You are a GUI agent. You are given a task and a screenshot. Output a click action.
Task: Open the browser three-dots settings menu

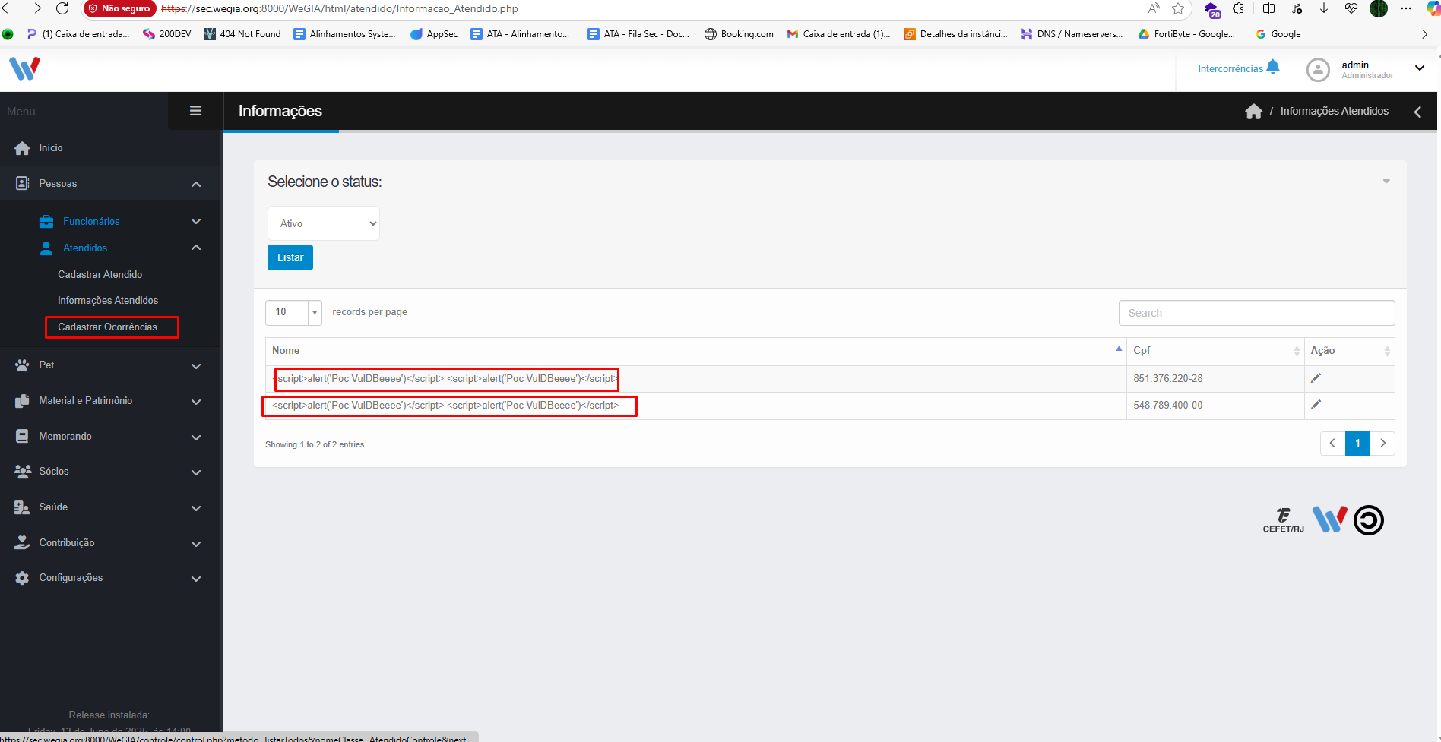click(1406, 8)
